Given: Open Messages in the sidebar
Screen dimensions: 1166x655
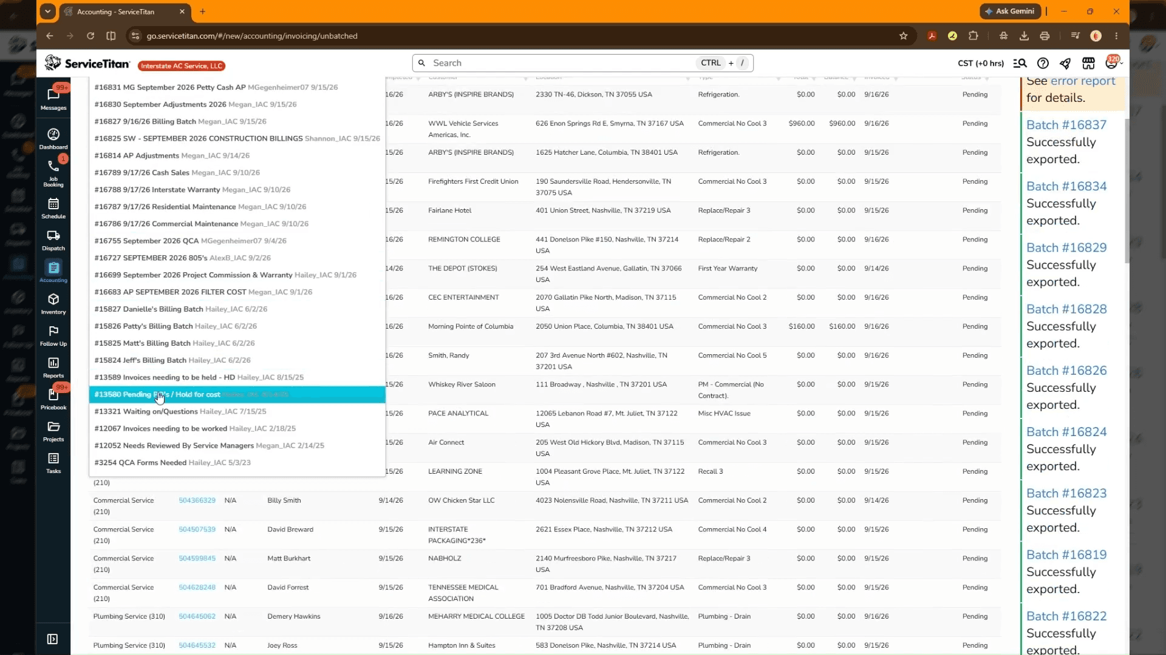Looking at the screenshot, I should 53,98.
